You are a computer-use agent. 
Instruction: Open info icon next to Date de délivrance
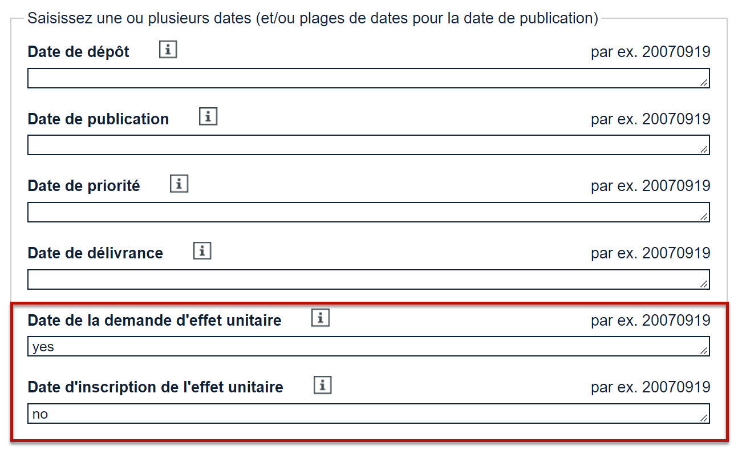[x=202, y=251]
